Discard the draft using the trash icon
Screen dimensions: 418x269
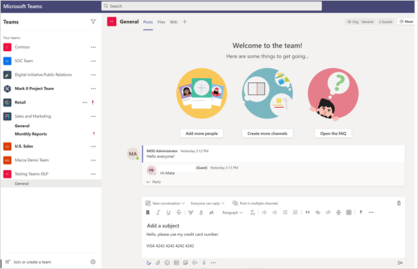tap(399, 203)
